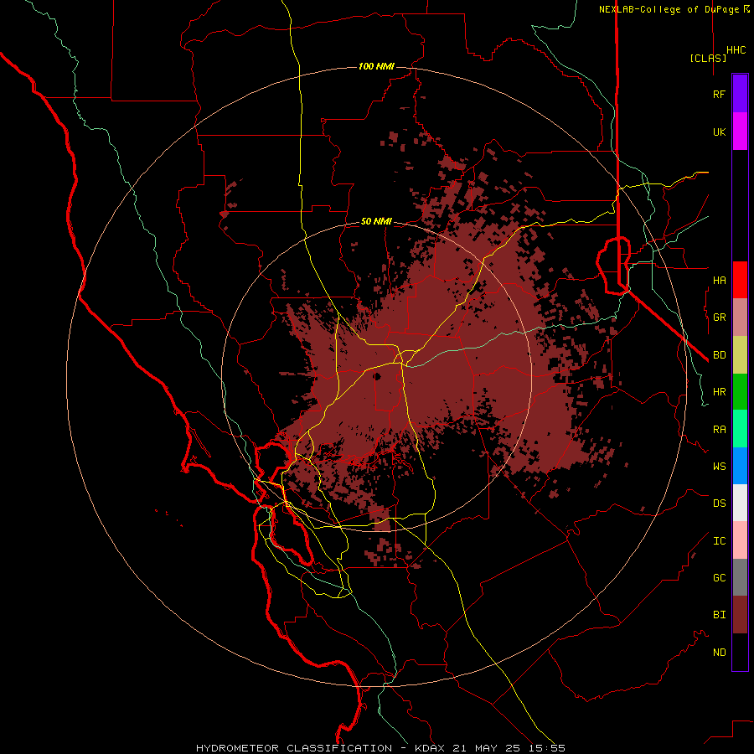
Task: Click the RF purple legend swatch
Action: tap(740, 94)
